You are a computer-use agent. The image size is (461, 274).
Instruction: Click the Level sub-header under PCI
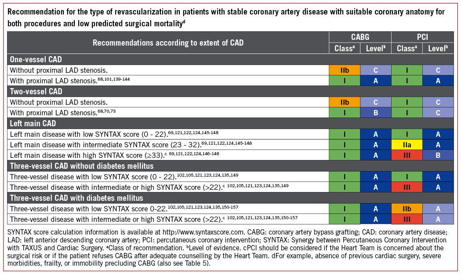pos(438,48)
